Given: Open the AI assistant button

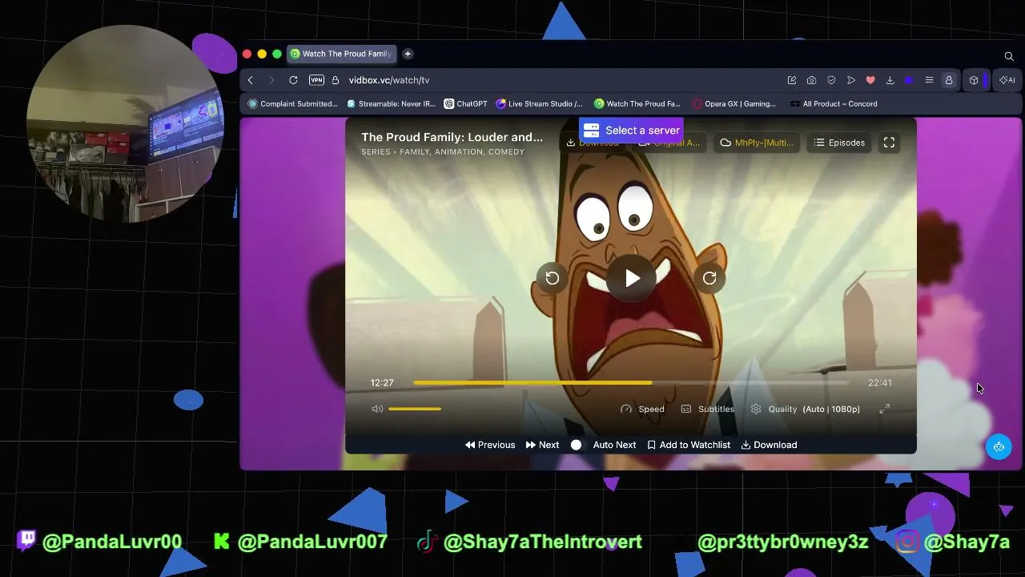Looking at the screenshot, I should pos(1007,80).
